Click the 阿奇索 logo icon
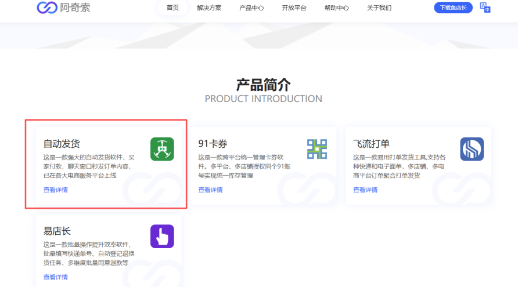 pyautogui.click(x=47, y=8)
